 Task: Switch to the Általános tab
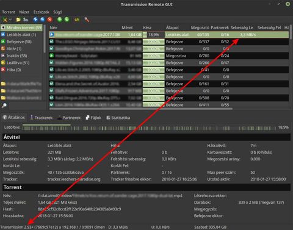[14, 118]
